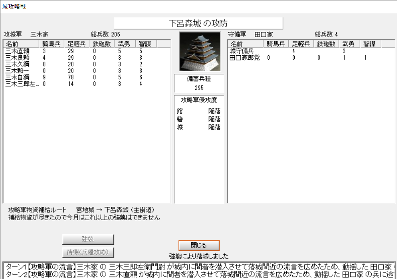Select 三木直頼 in the attacker list

[x=18, y=51]
